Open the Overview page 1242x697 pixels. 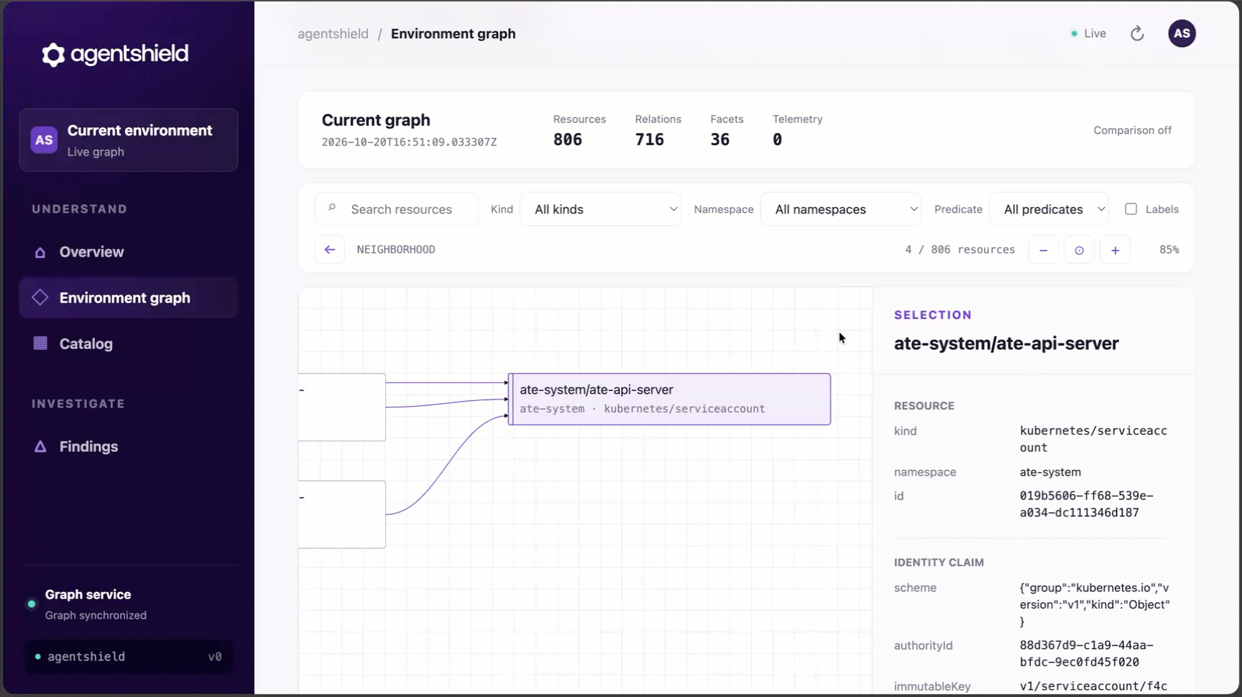(129, 252)
